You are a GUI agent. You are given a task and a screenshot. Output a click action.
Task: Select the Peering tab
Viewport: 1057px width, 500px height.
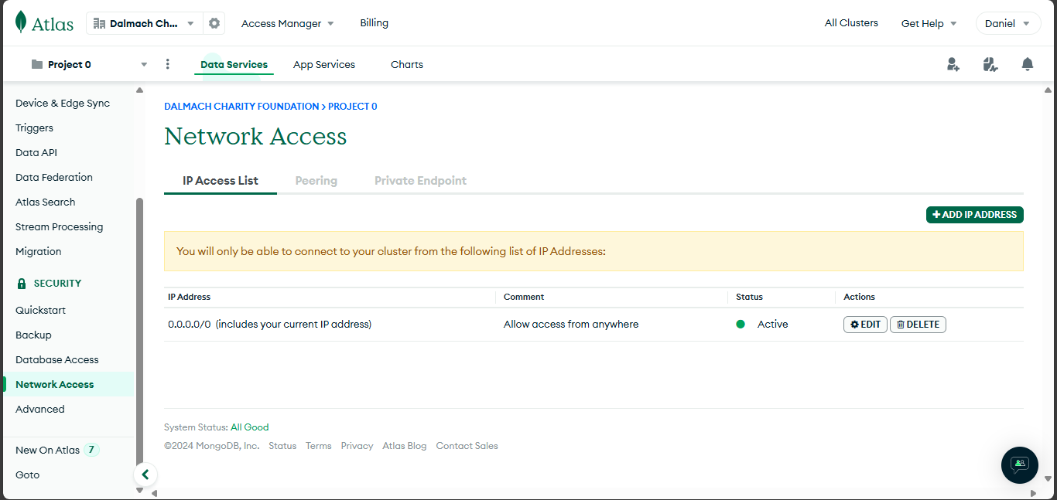[316, 181]
